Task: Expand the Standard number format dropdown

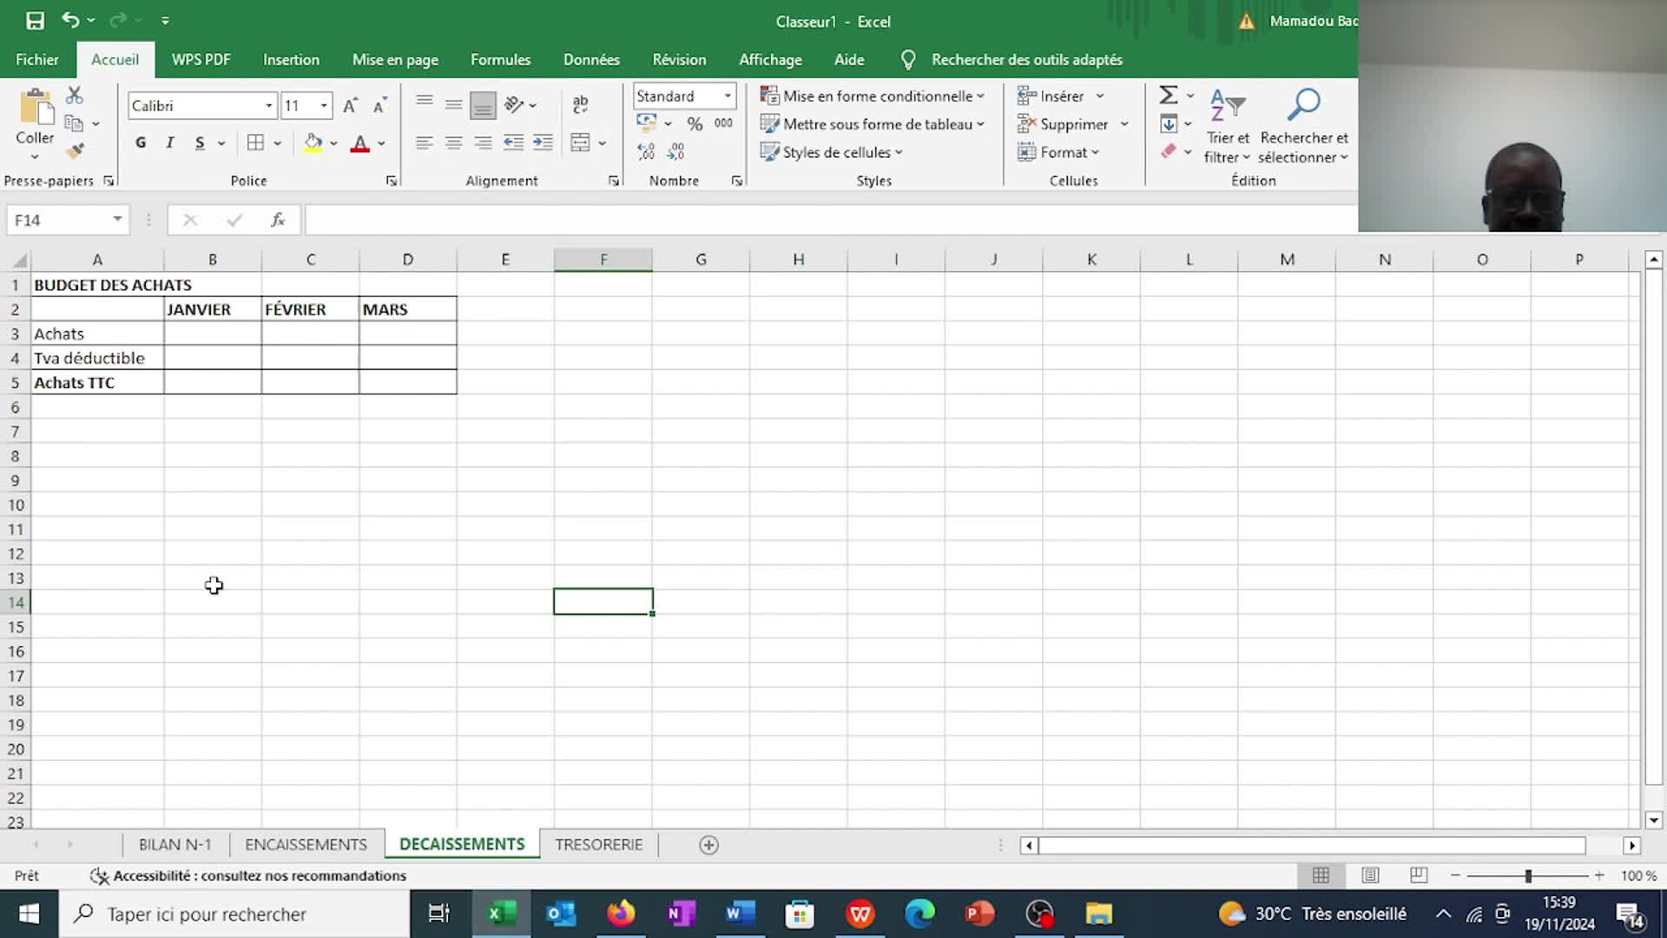Action: tap(728, 96)
